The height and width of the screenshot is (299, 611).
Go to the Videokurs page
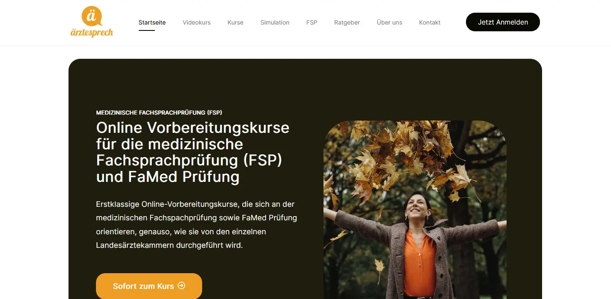197,22
